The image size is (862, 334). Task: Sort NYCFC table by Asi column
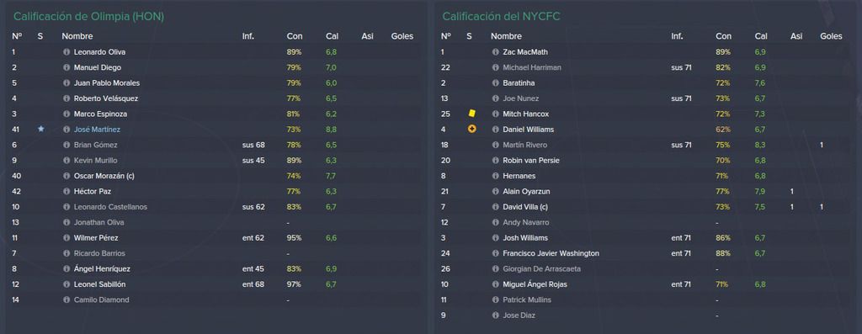pos(796,36)
